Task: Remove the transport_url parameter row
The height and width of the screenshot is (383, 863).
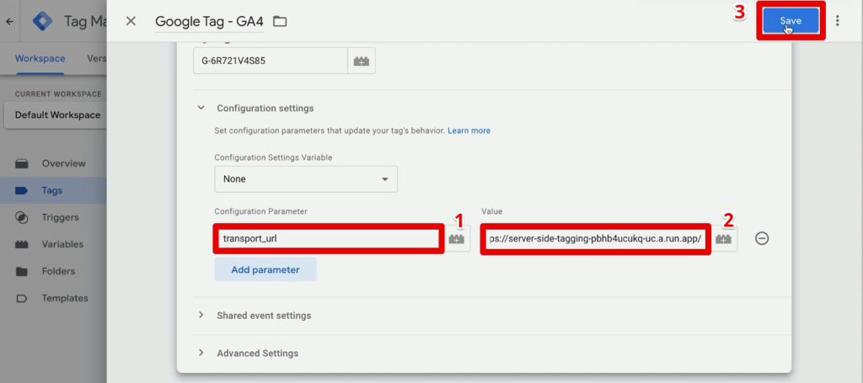Action: pyautogui.click(x=762, y=238)
